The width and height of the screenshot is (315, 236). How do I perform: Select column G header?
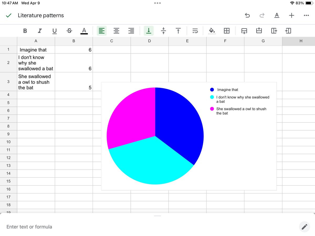coord(263,41)
